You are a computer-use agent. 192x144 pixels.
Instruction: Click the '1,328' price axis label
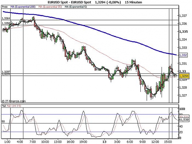pyautogui.click(x=183, y=88)
